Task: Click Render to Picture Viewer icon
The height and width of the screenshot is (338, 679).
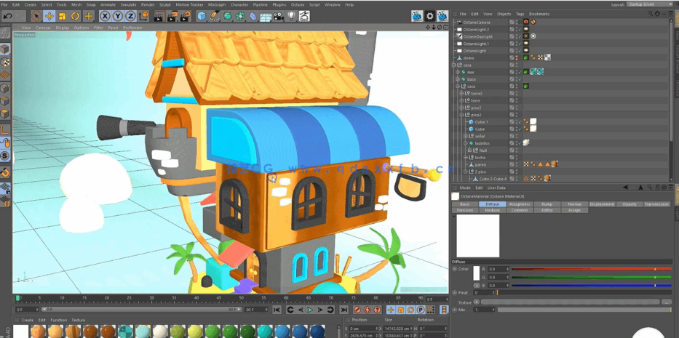Action: (172, 17)
